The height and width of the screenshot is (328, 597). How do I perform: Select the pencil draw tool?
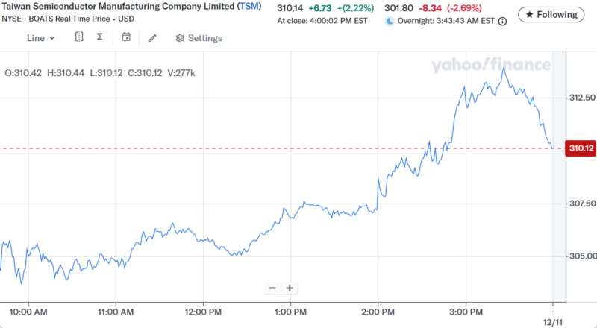tap(152, 38)
